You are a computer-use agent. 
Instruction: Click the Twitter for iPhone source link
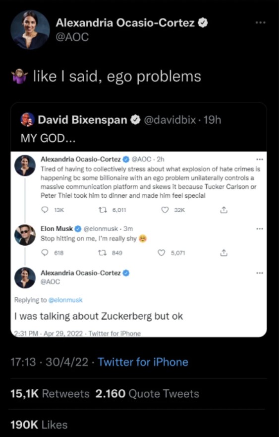click(143, 362)
